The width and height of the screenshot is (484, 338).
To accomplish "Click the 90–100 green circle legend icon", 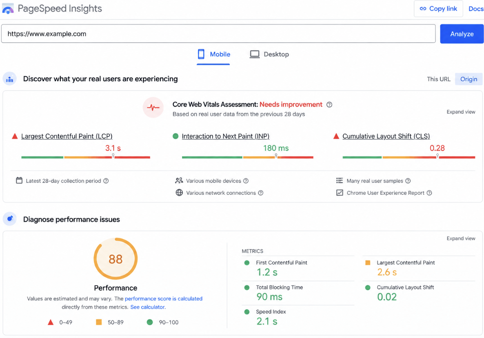I will (x=150, y=322).
